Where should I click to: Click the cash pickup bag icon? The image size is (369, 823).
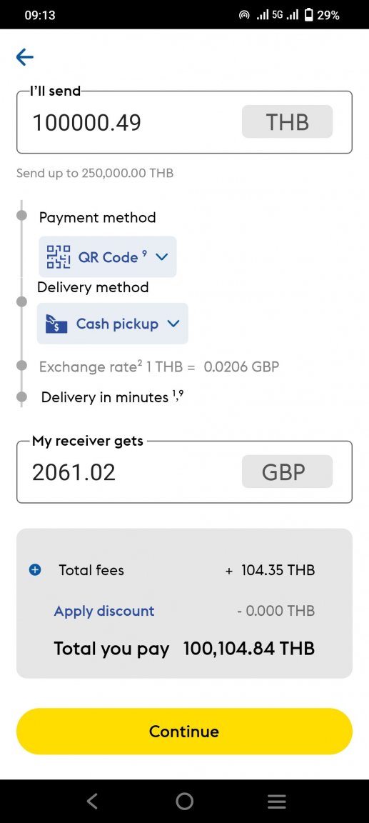56,324
